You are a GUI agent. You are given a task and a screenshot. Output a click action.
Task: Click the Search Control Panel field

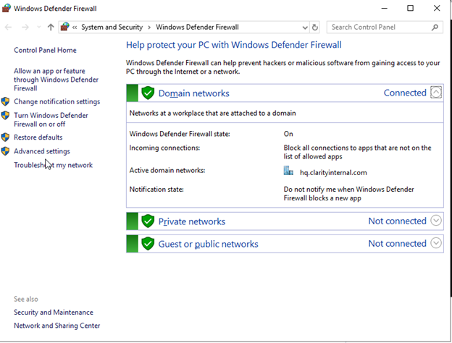tap(385, 27)
